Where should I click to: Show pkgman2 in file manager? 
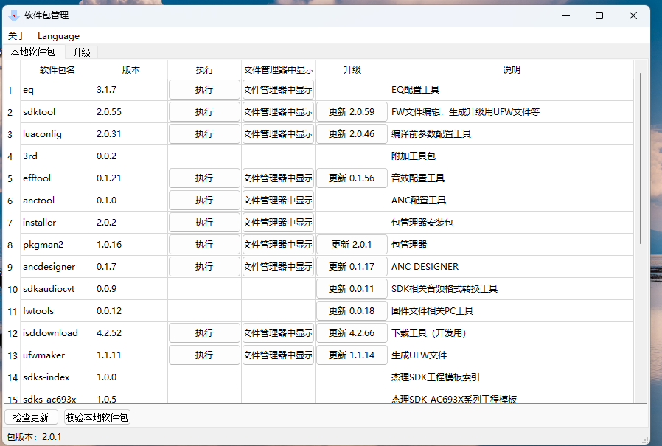pos(278,245)
